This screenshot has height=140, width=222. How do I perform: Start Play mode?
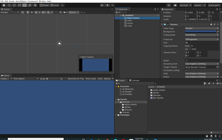coord(102,5)
